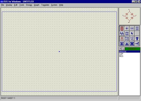The image size is (141, 101).
Task: Choose the gadgets mode icon with gate symbols
Action: click(127, 39)
